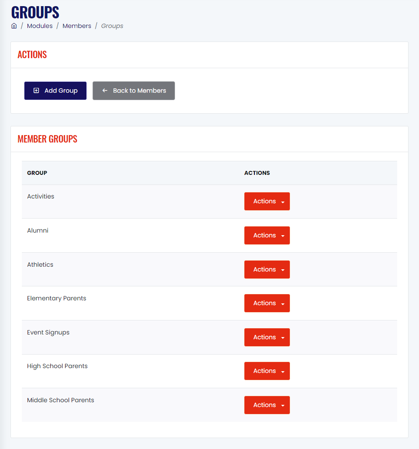
Task: Click the GROUP column header
Action: click(x=37, y=173)
